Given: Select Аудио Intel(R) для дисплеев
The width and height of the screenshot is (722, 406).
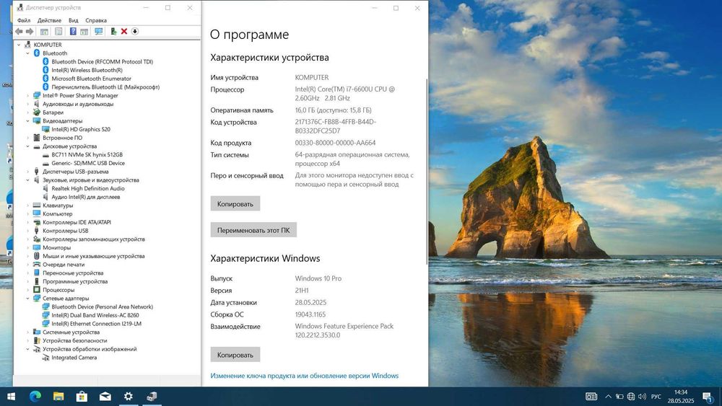Looking at the screenshot, I should [86, 198].
